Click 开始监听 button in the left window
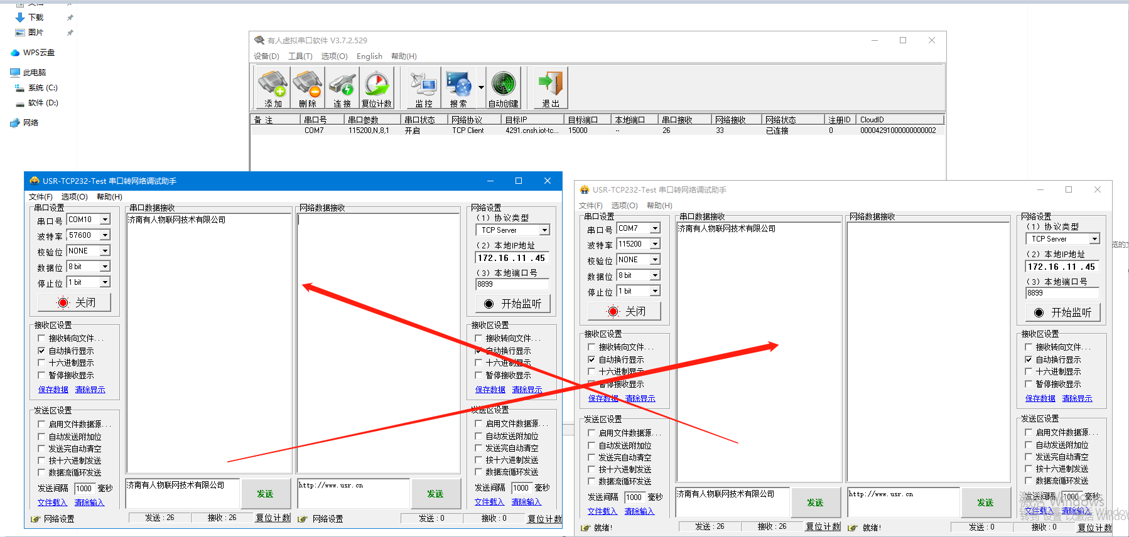The width and height of the screenshot is (1129, 537). coord(513,304)
